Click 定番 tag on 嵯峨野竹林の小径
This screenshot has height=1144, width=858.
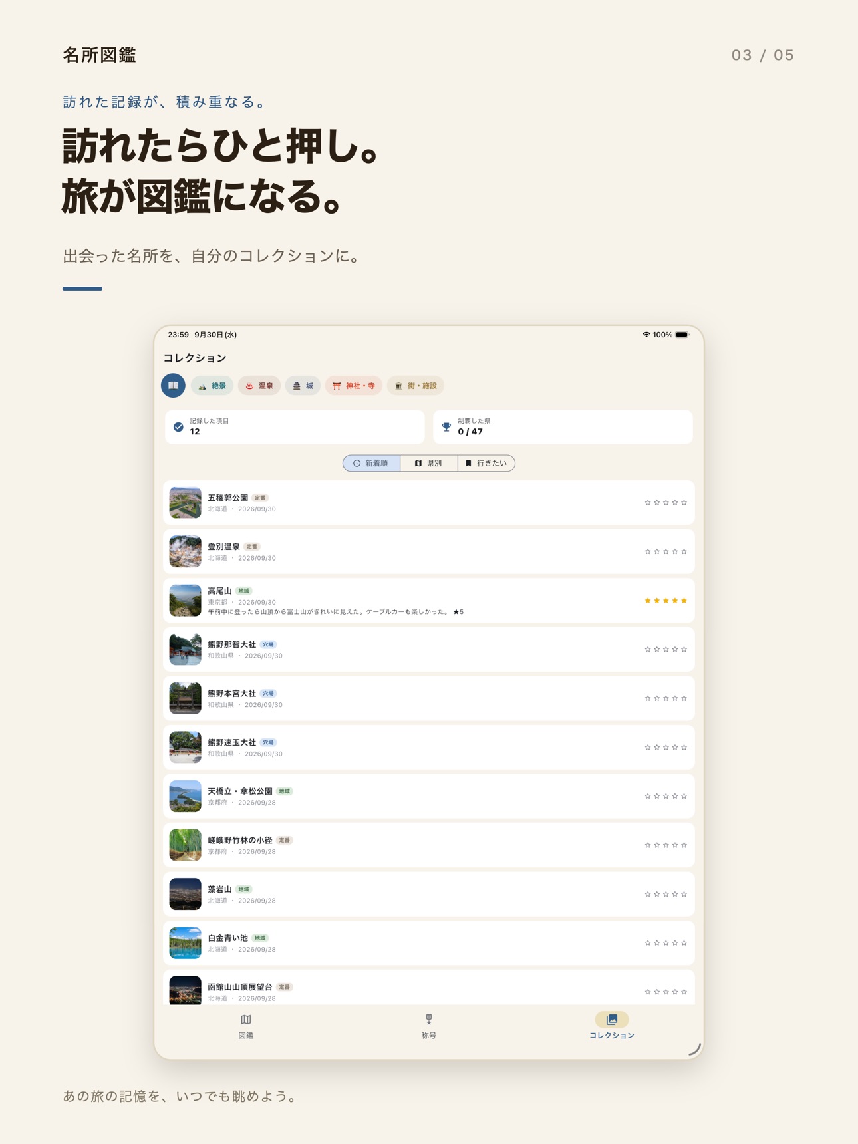(x=285, y=840)
